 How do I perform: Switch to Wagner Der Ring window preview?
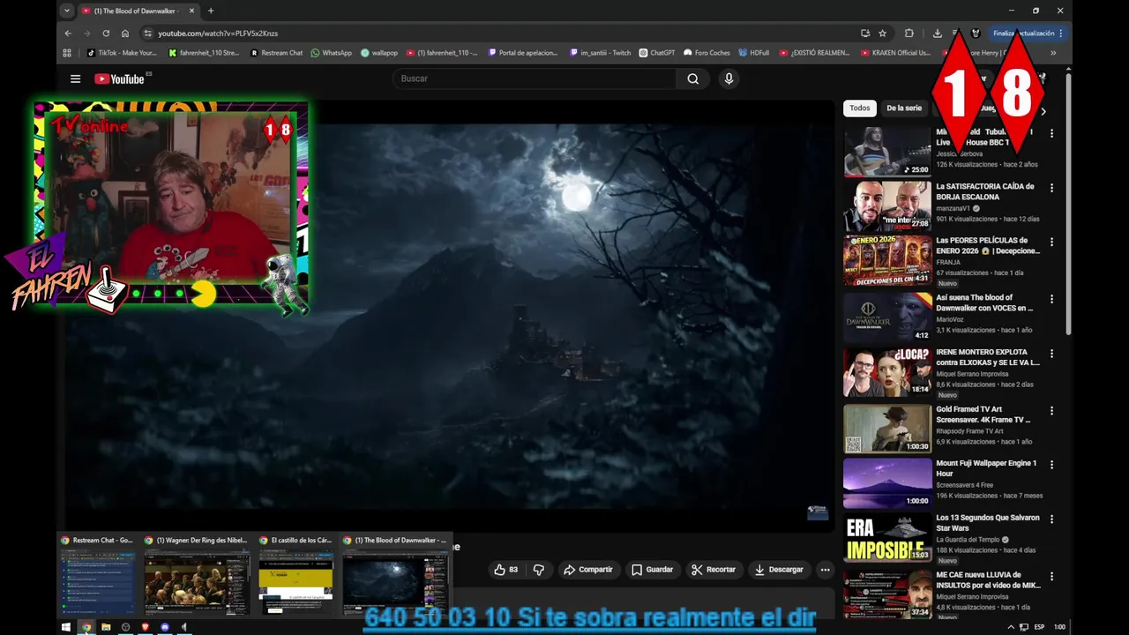tap(197, 574)
